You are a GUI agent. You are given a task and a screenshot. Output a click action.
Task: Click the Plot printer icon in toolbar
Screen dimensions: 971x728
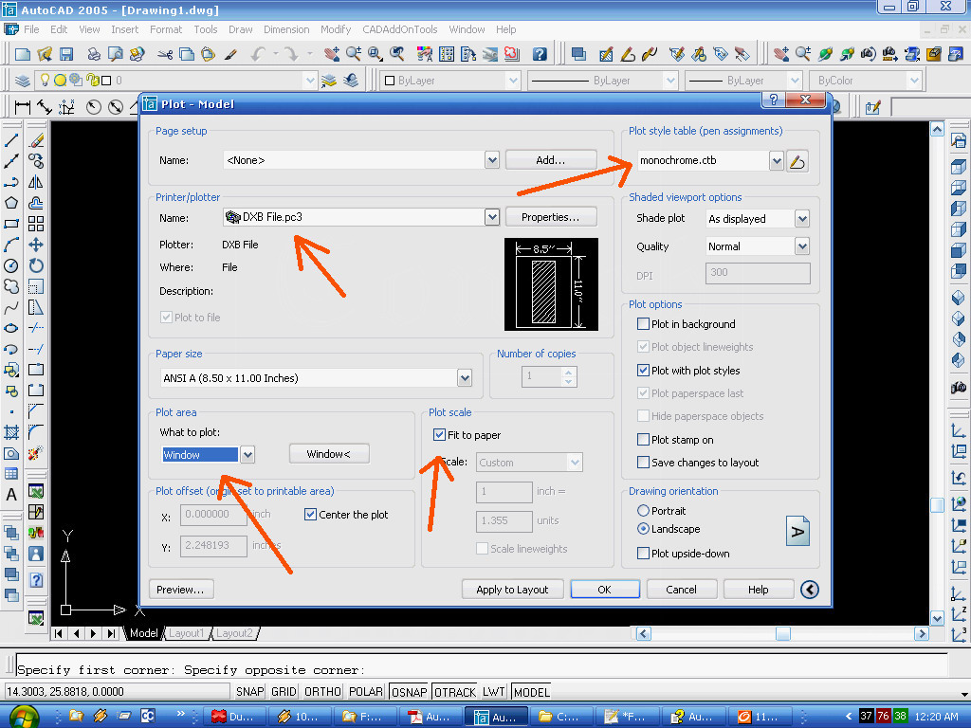(94, 54)
